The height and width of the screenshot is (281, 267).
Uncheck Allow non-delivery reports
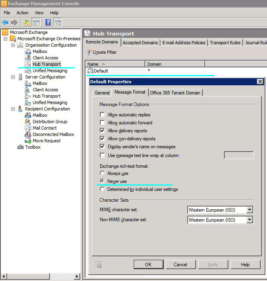click(102, 139)
